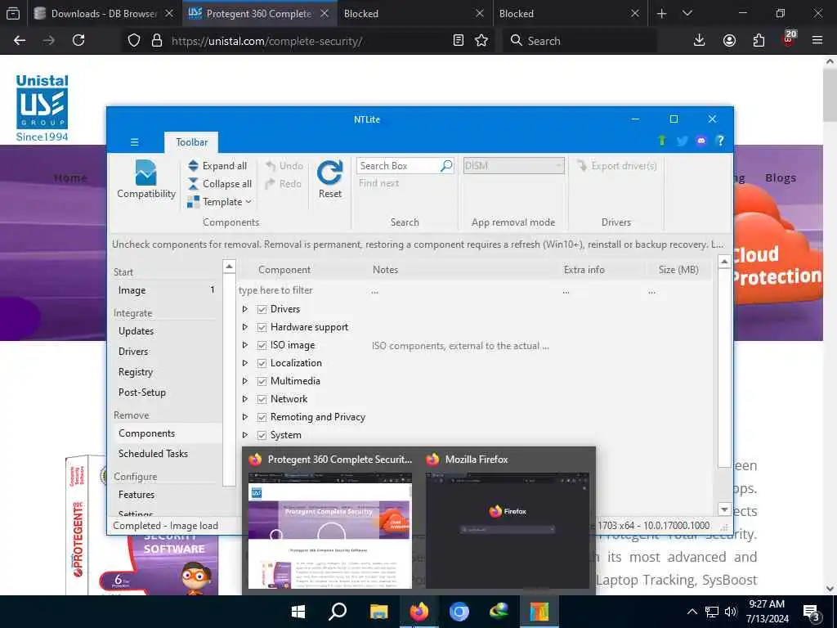Uncheck ISO image checkbox
837x628 pixels.
(x=262, y=346)
